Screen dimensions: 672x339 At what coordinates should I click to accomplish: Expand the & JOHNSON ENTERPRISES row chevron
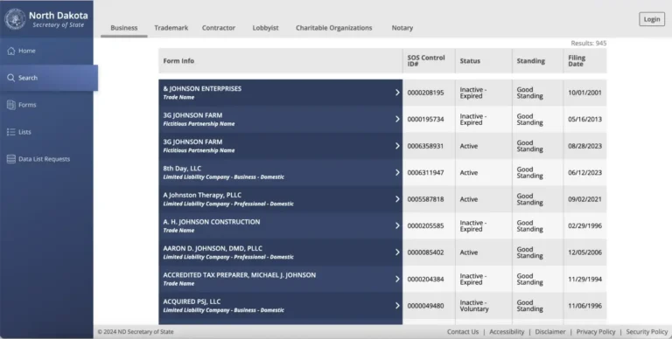397,93
